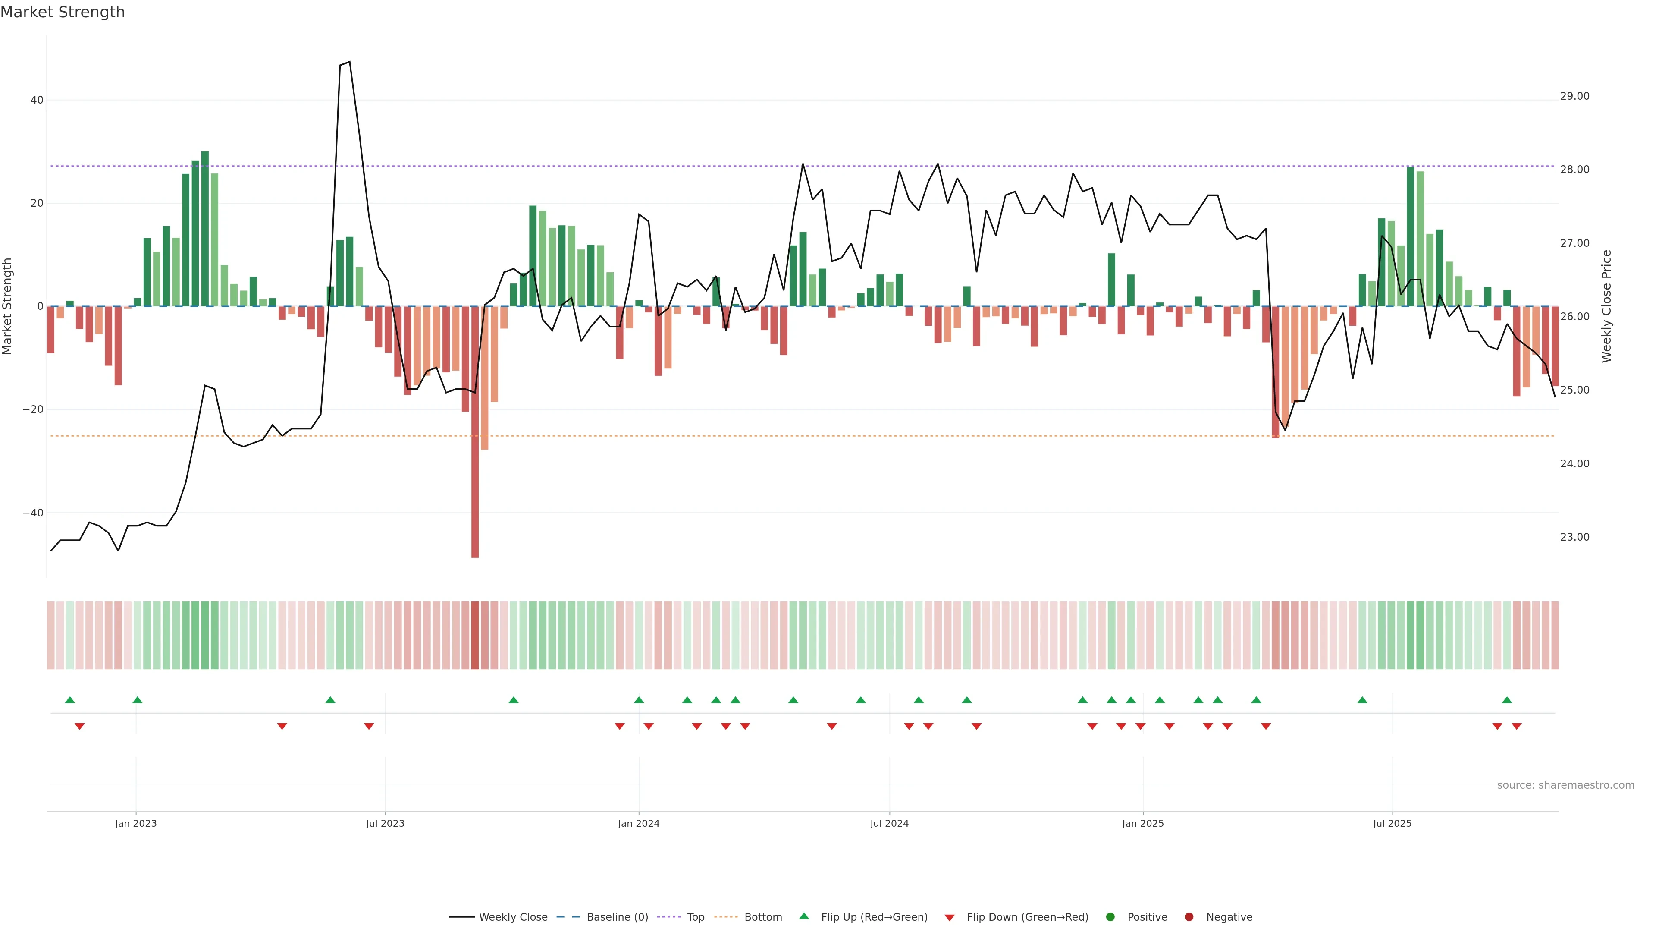Click the last red flip-down triangle marker
This screenshot has height=932, width=1656.
point(1517,726)
